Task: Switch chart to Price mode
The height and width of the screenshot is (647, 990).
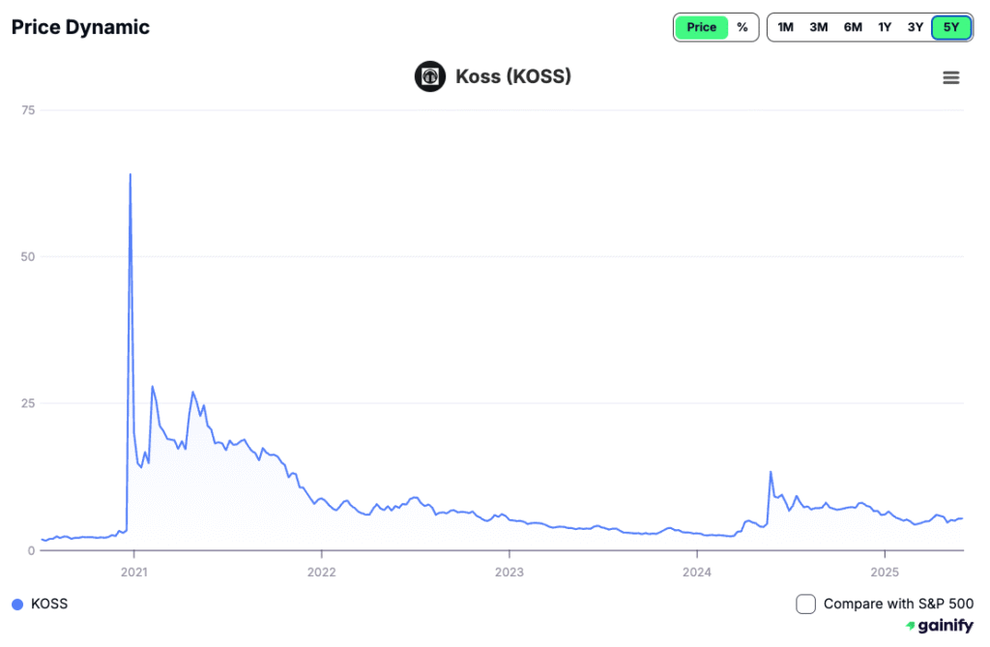Action: pos(702,27)
